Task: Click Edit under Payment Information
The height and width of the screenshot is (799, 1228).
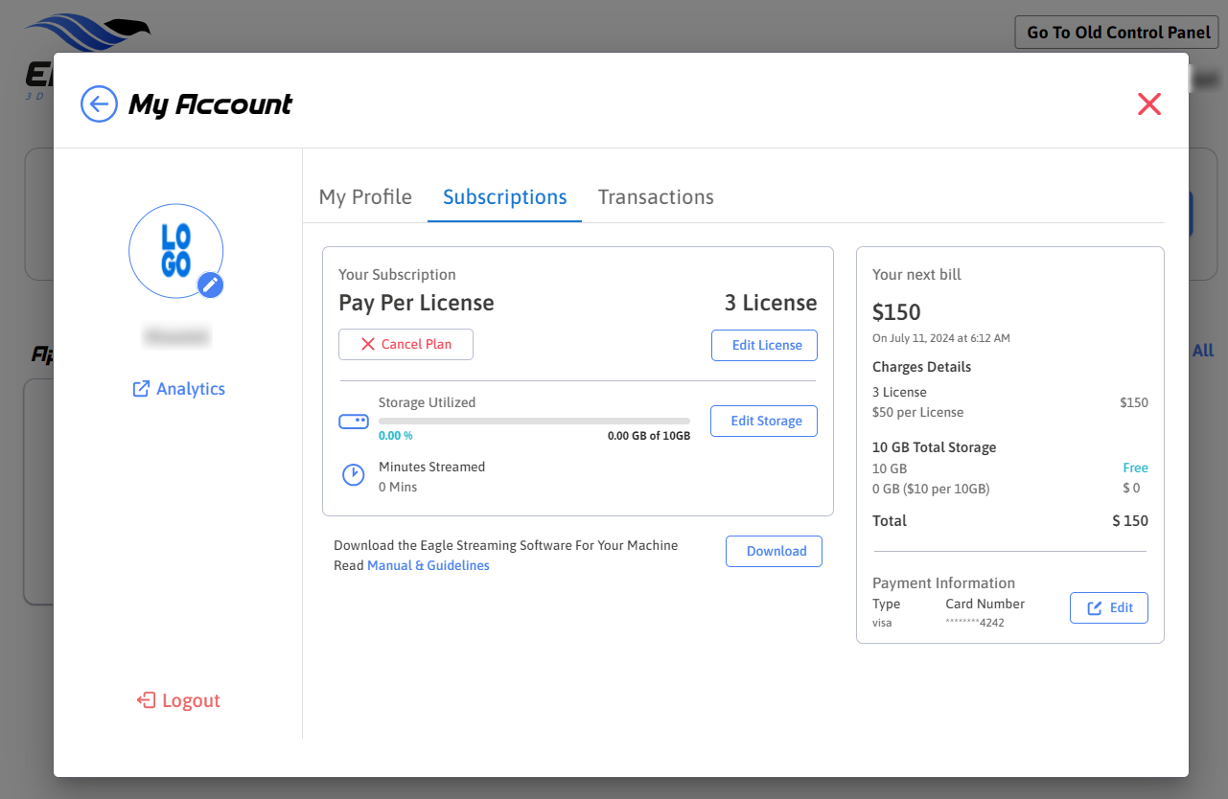Action: coord(1109,607)
